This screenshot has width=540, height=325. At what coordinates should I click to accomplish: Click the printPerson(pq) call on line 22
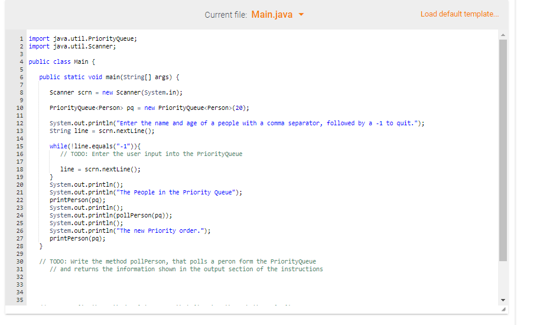[77, 200]
